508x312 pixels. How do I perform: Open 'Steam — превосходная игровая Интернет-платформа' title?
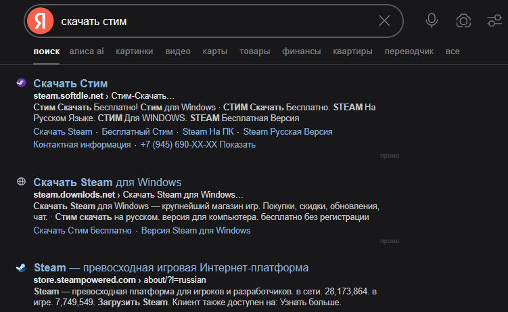(x=171, y=267)
